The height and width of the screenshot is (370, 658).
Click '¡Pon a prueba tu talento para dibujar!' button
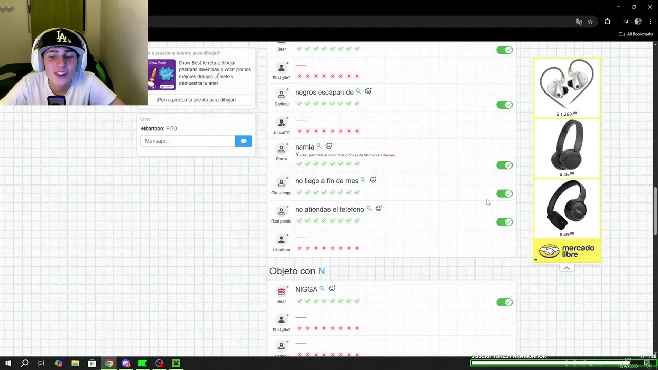tap(196, 100)
